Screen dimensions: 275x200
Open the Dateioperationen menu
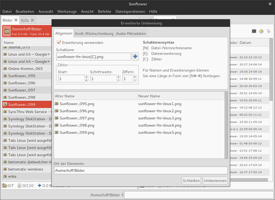click(x=130, y=11)
